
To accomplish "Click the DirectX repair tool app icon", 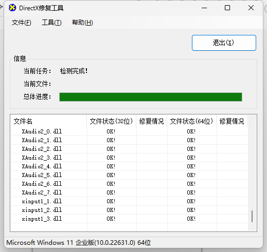I will click(12, 8).
